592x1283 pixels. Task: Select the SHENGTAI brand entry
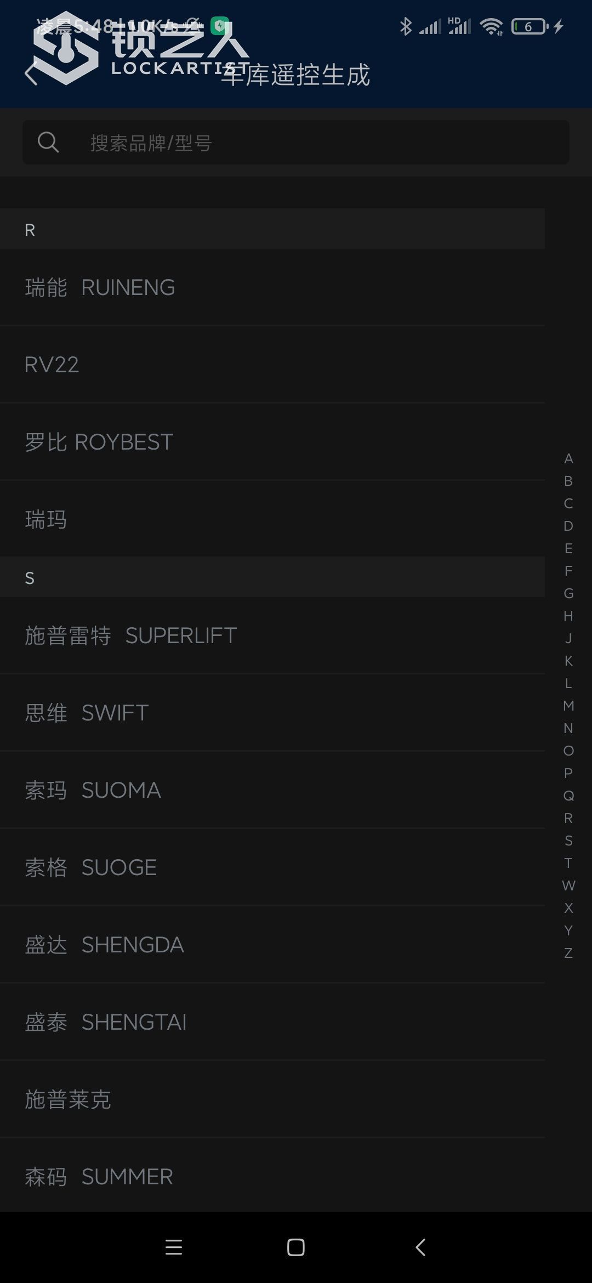pos(272,1022)
